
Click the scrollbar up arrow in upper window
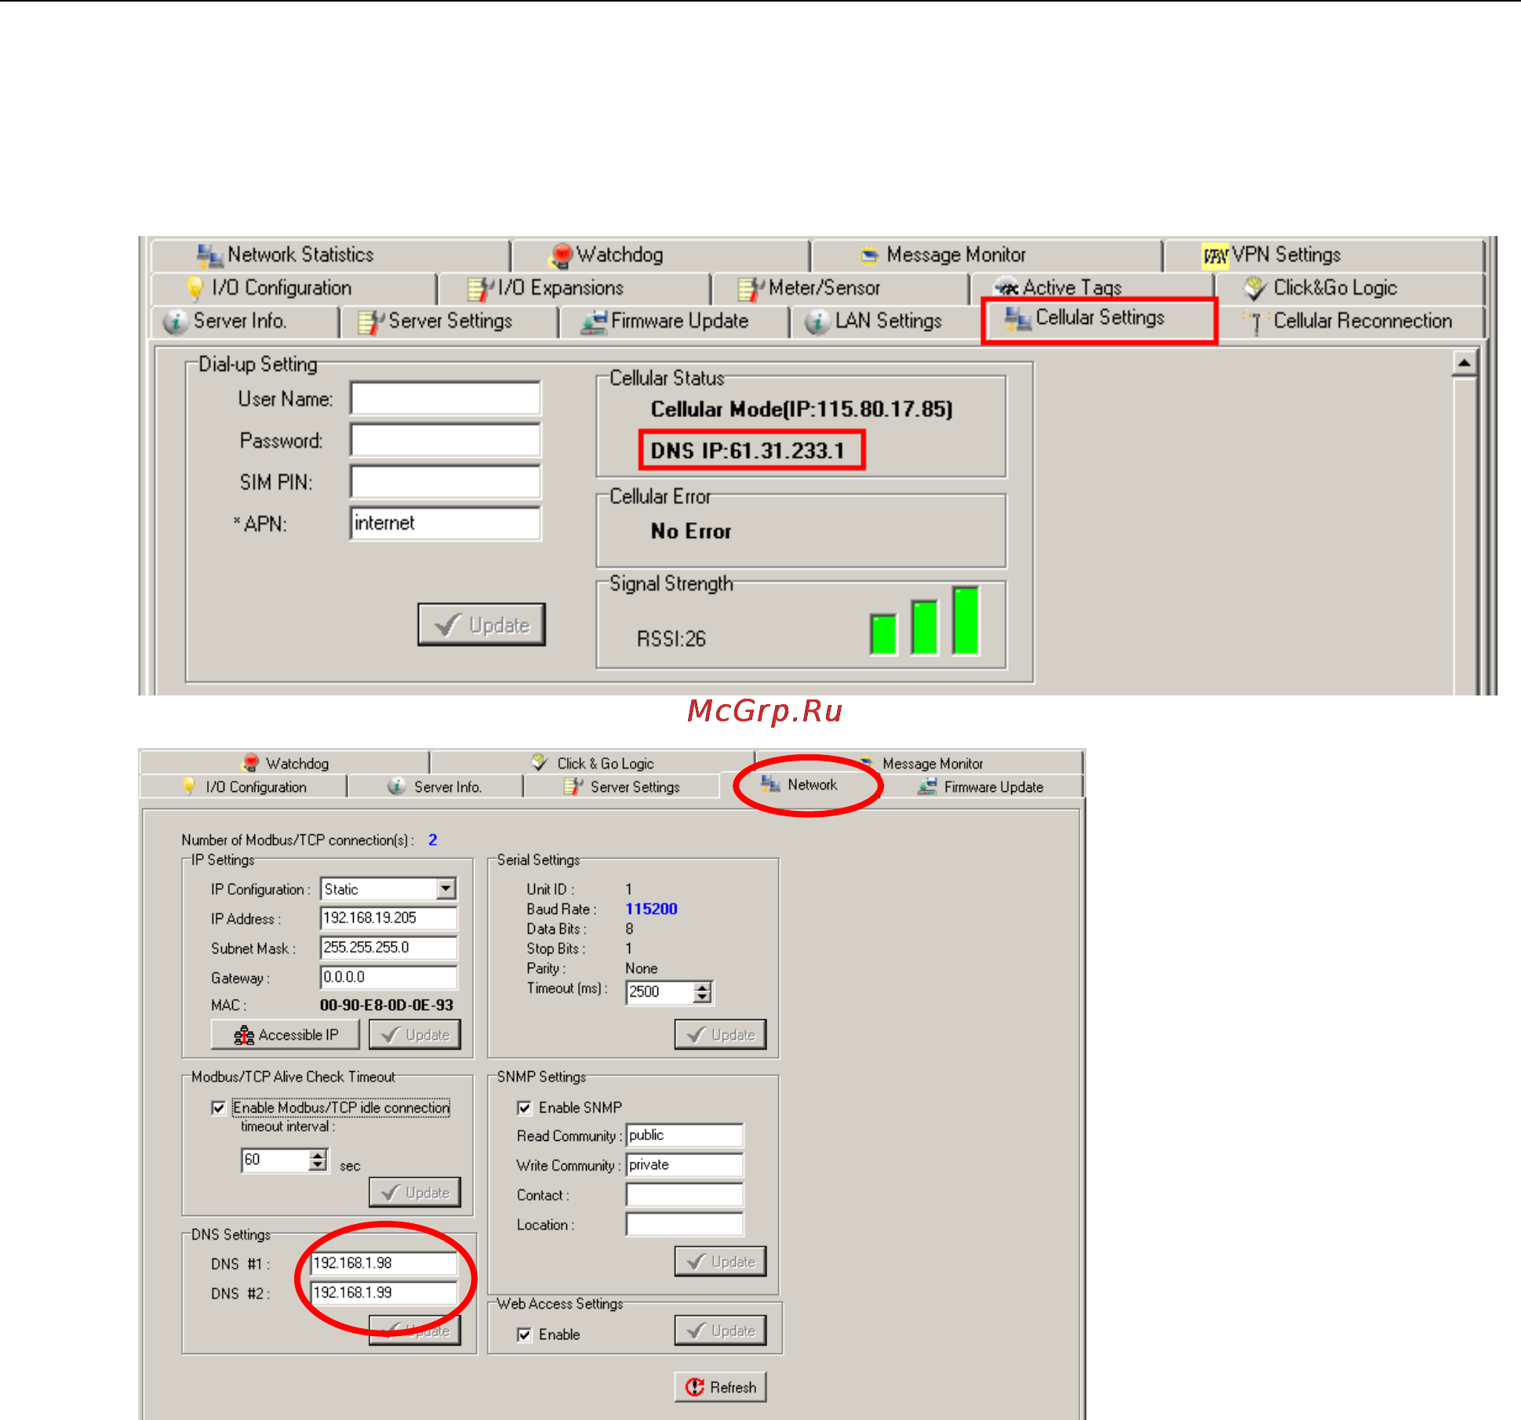1464,363
